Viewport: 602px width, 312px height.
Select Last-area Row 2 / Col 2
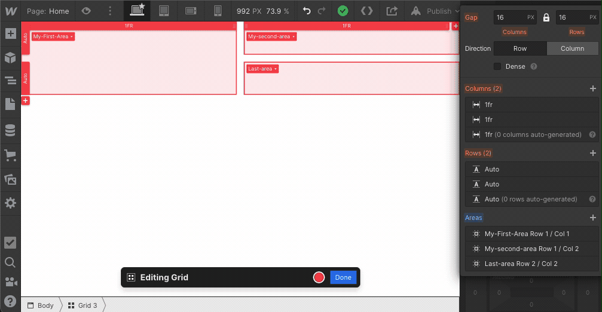pyautogui.click(x=531, y=263)
